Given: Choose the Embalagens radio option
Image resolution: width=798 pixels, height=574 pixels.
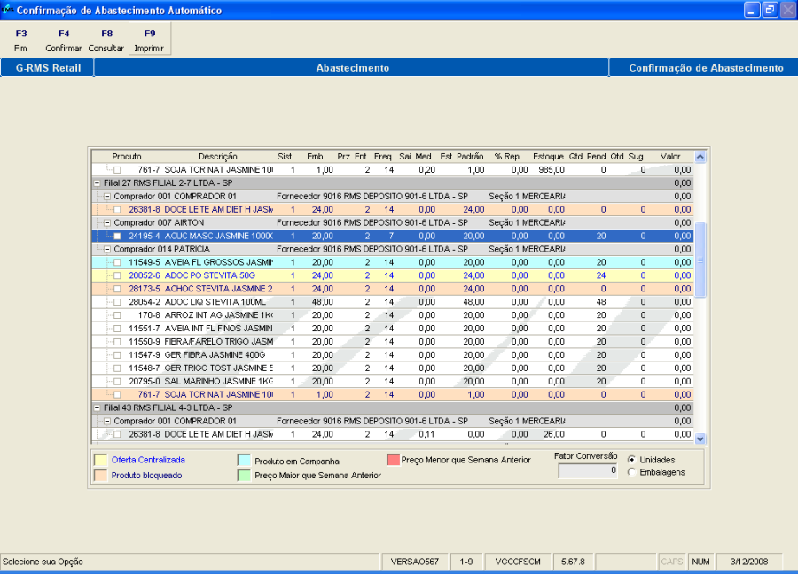Looking at the screenshot, I should click(631, 472).
